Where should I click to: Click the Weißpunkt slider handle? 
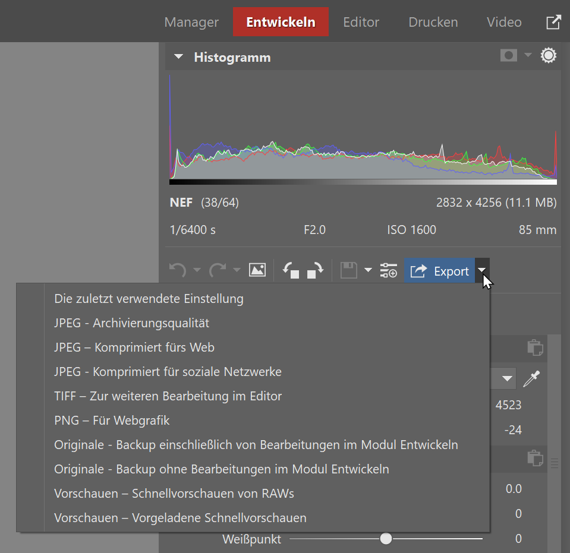click(386, 539)
